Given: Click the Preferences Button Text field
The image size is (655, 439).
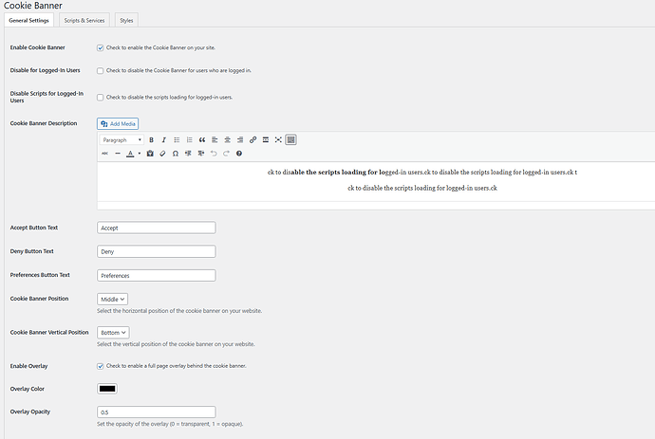Looking at the screenshot, I should point(157,275).
